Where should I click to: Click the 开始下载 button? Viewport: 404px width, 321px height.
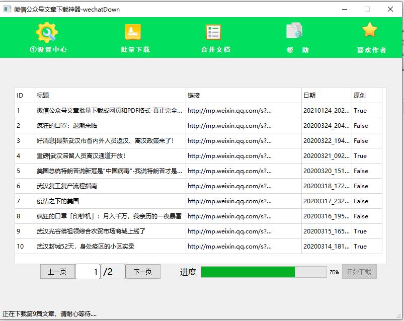[359, 272]
